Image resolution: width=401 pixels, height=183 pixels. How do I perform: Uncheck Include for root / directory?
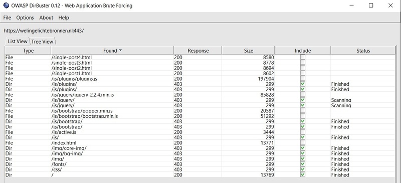303,175
